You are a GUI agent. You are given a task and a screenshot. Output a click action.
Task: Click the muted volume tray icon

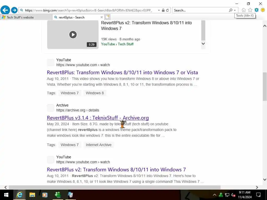coord(233,195)
